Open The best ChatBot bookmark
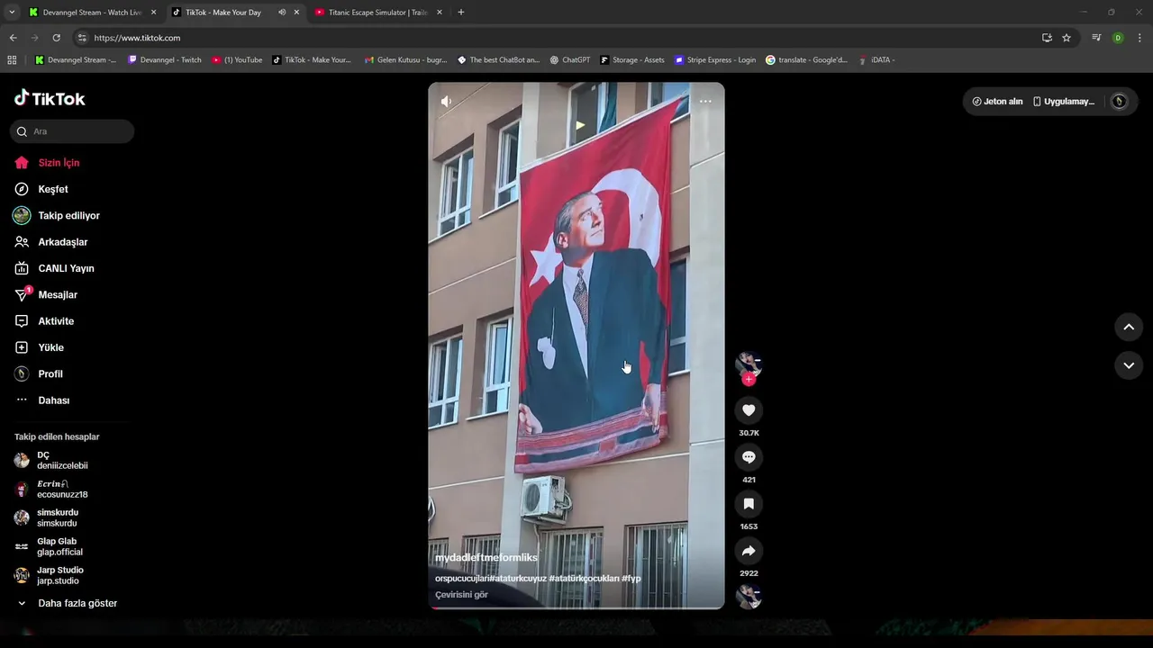Viewport: 1153px width, 648px height. [498, 60]
